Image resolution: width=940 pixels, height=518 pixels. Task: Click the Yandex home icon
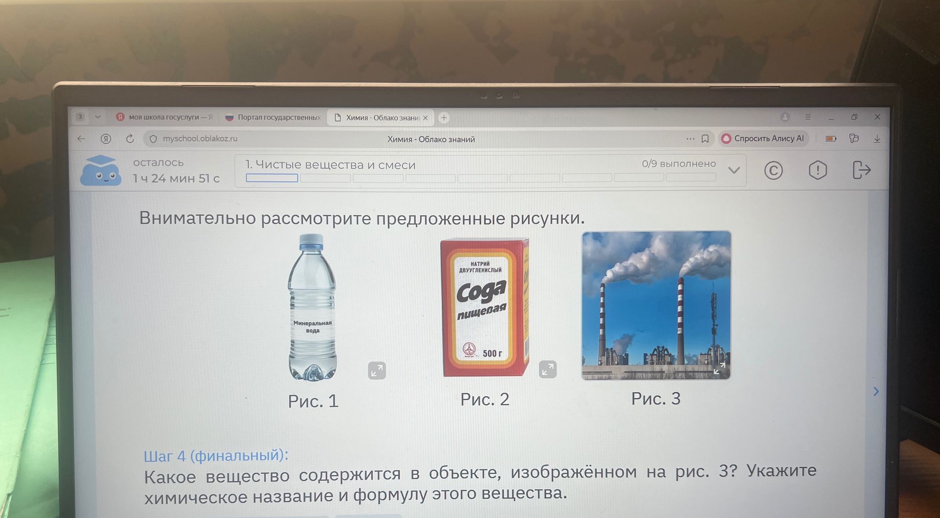point(106,139)
